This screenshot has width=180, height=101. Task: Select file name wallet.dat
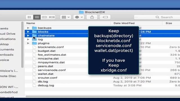46,74
